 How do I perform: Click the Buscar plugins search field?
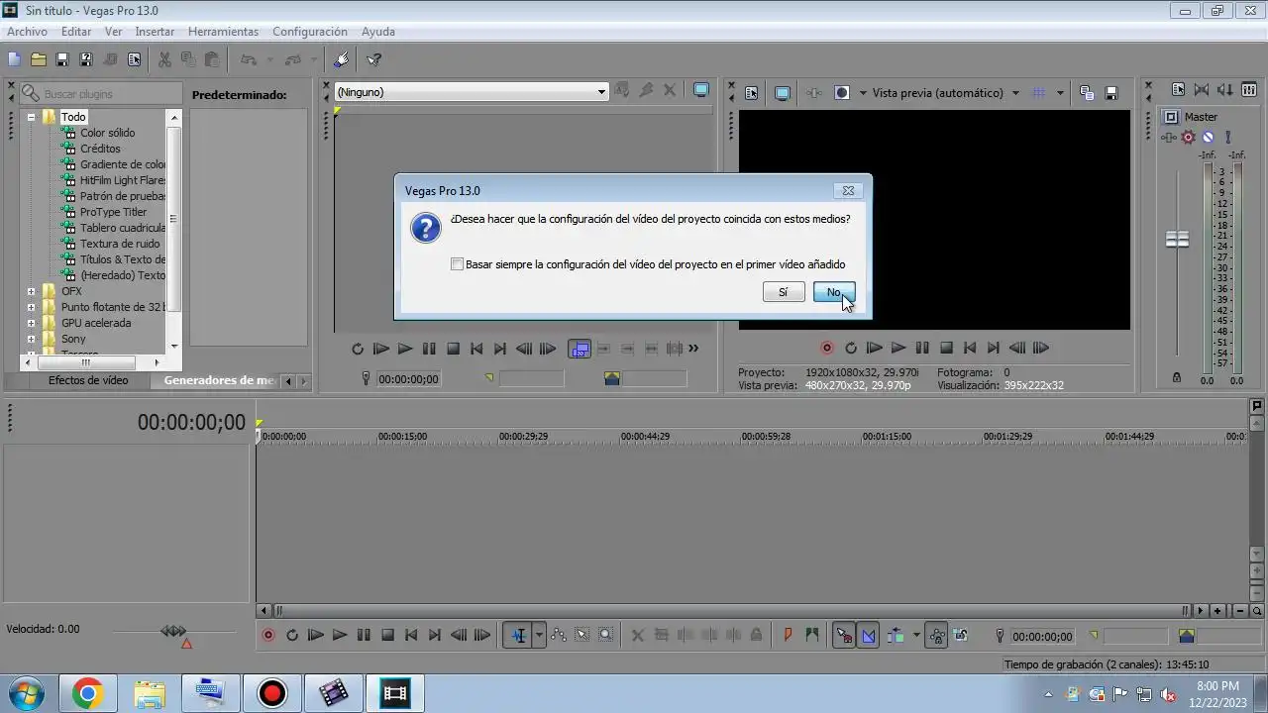(100, 93)
